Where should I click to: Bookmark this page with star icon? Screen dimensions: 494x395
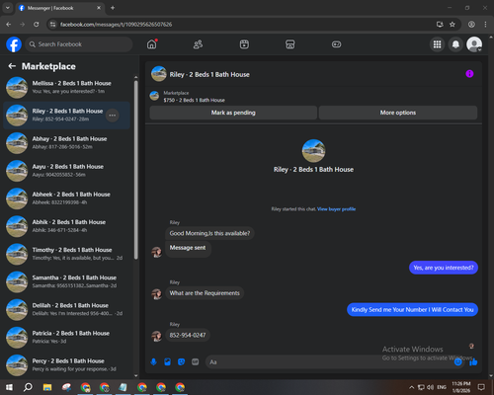click(x=453, y=25)
